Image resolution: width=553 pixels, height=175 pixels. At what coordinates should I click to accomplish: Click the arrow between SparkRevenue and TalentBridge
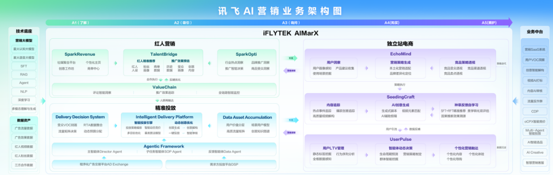point(115,63)
